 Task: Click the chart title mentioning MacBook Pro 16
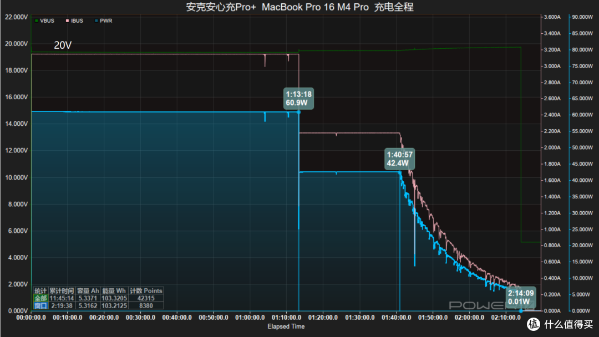coord(299,7)
